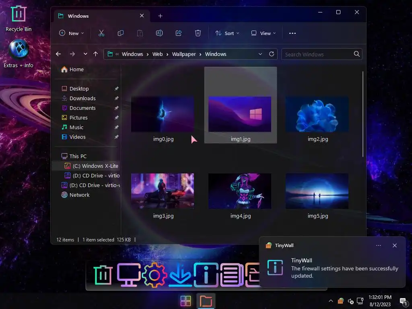
Task: Show hidden breadcrumb path chevrons
Action: 117,54
